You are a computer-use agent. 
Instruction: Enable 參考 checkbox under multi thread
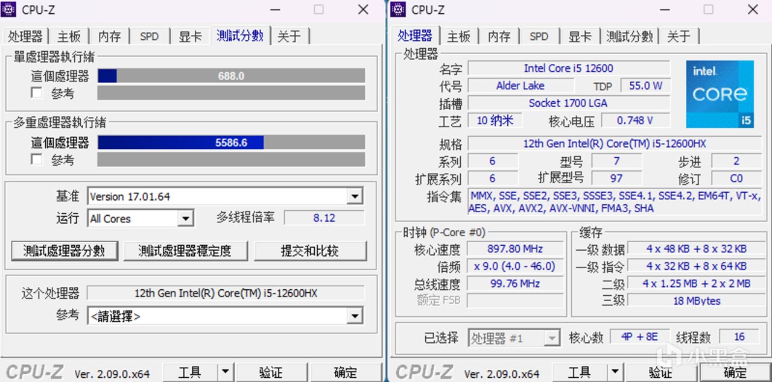tap(37, 159)
